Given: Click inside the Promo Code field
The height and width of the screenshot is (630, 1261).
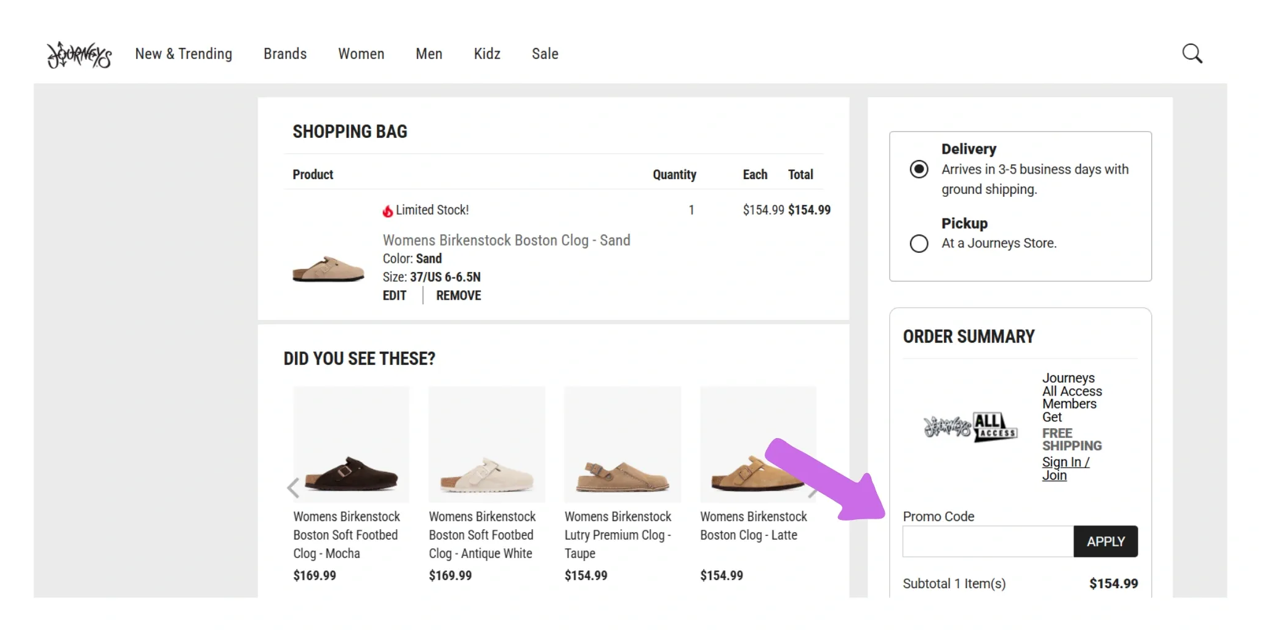Looking at the screenshot, I should (986, 541).
